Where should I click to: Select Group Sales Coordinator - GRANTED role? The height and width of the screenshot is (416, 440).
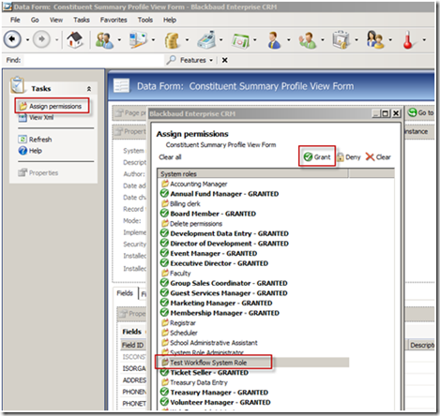[224, 283]
